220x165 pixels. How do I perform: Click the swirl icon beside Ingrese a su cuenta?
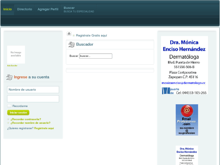(9, 77)
